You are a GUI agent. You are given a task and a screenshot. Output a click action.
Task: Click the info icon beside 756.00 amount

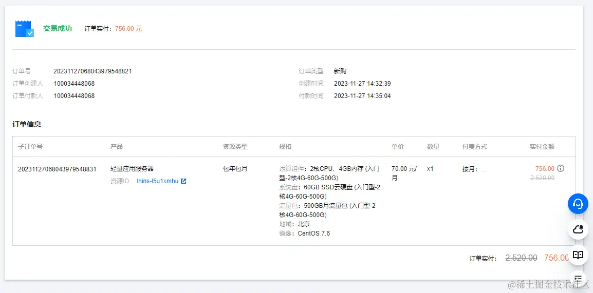click(x=561, y=168)
